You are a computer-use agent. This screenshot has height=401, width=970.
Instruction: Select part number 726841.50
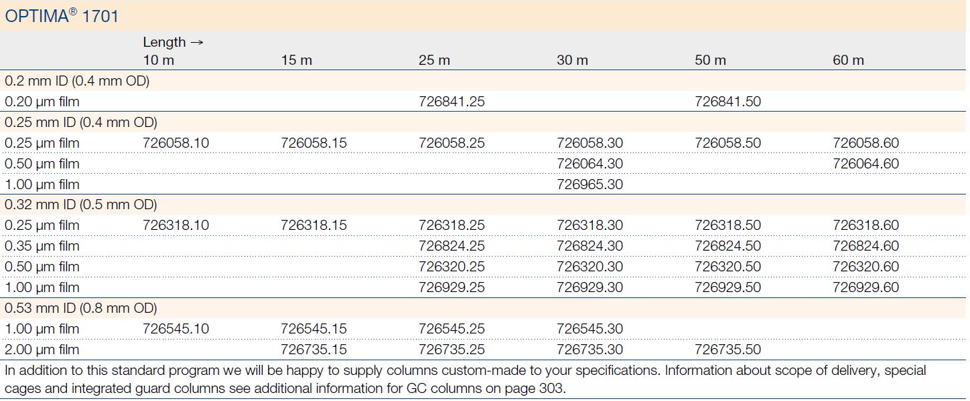point(727,102)
